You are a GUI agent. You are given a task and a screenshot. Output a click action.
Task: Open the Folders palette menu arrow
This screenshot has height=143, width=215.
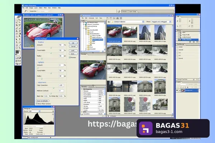(x=105, y=21)
